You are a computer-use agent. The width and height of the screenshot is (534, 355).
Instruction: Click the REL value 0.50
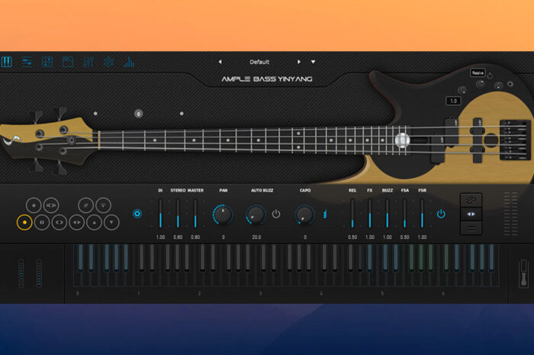click(352, 237)
